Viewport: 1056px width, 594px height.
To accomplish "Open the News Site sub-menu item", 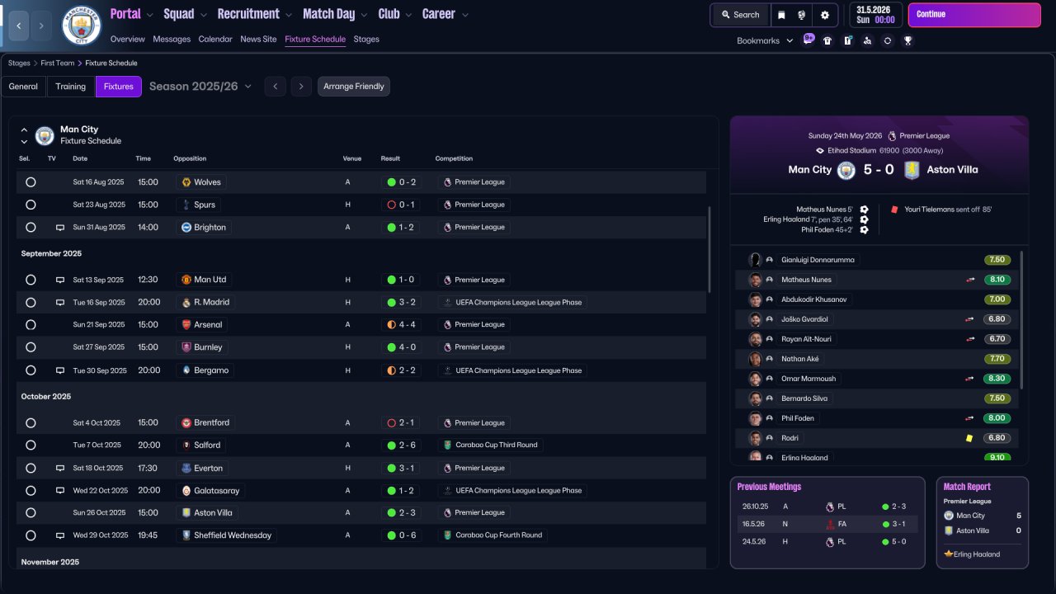I will 258,39.
